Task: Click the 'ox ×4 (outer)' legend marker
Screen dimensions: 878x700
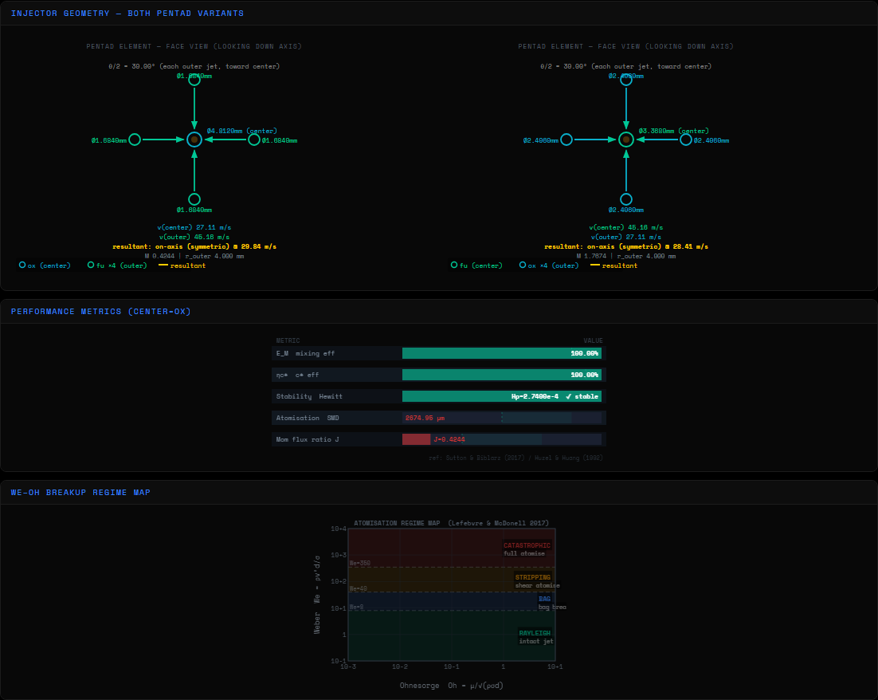Action: (523, 265)
